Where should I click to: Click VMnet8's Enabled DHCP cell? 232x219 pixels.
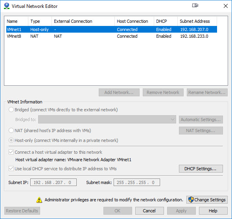pos(164,36)
